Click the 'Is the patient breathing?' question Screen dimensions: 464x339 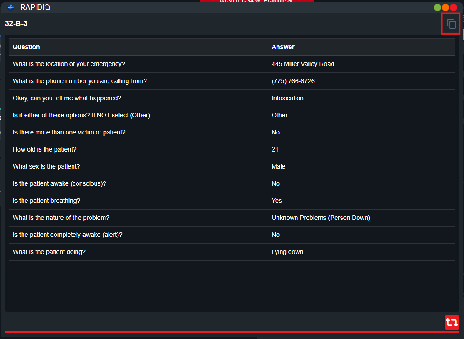point(46,201)
